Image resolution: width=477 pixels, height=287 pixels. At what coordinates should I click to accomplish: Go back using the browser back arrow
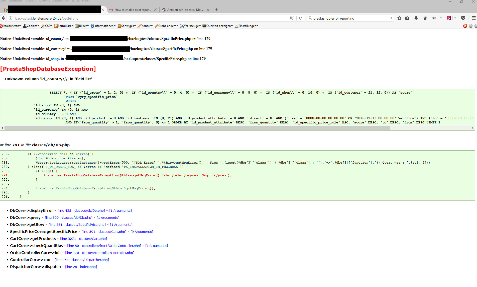coord(4,18)
